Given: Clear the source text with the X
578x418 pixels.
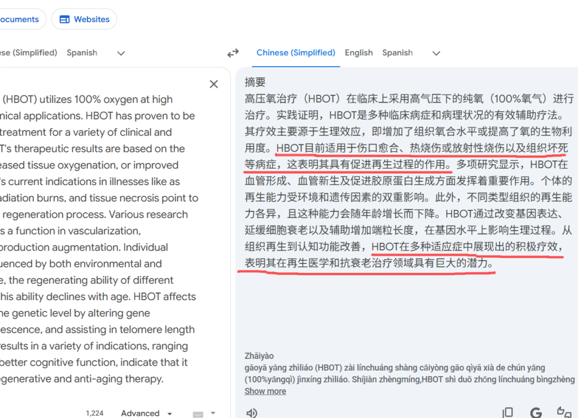Looking at the screenshot, I should coord(214,85).
